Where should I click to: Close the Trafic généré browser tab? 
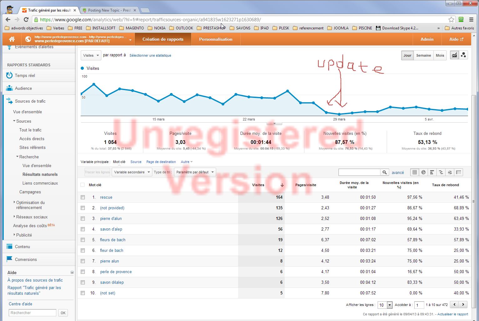pyautogui.click(x=74, y=10)
